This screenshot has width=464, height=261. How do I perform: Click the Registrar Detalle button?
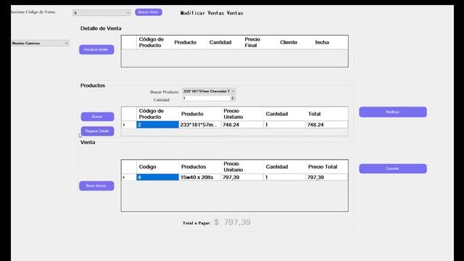[x=97, y=131]
